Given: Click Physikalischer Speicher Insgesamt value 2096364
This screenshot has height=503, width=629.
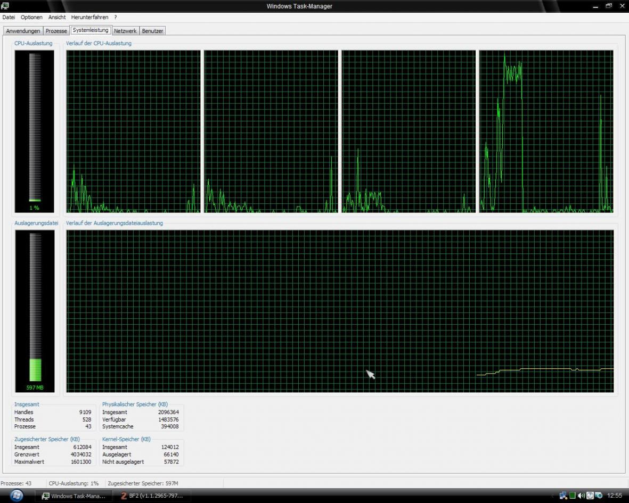Looking at the screenshot, I should (168, 412).
